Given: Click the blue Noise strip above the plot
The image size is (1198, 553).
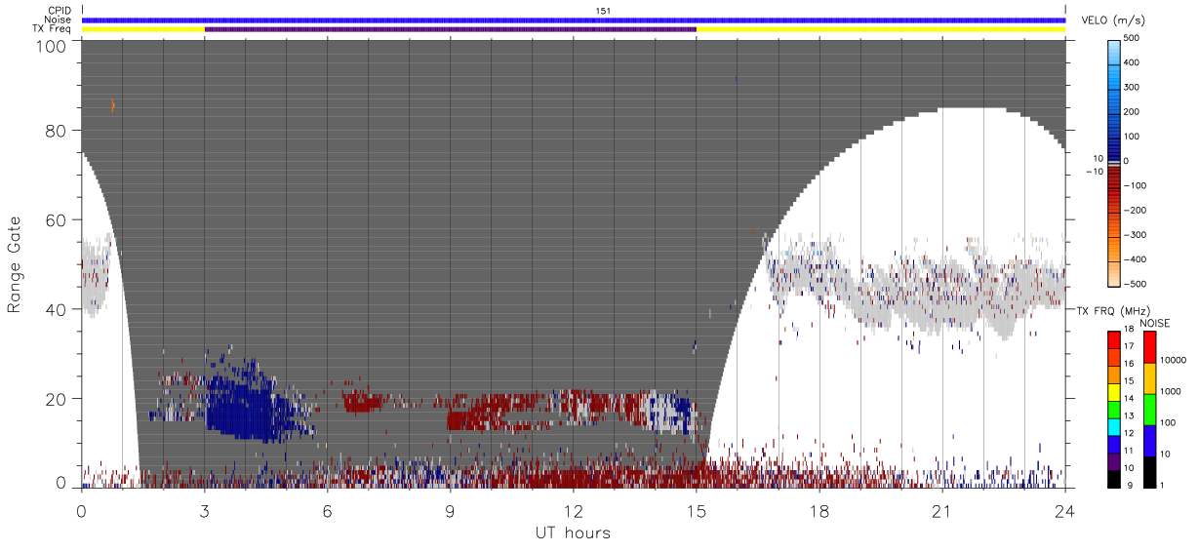Looking at the screenshot, I should click(x=573, y=20).
